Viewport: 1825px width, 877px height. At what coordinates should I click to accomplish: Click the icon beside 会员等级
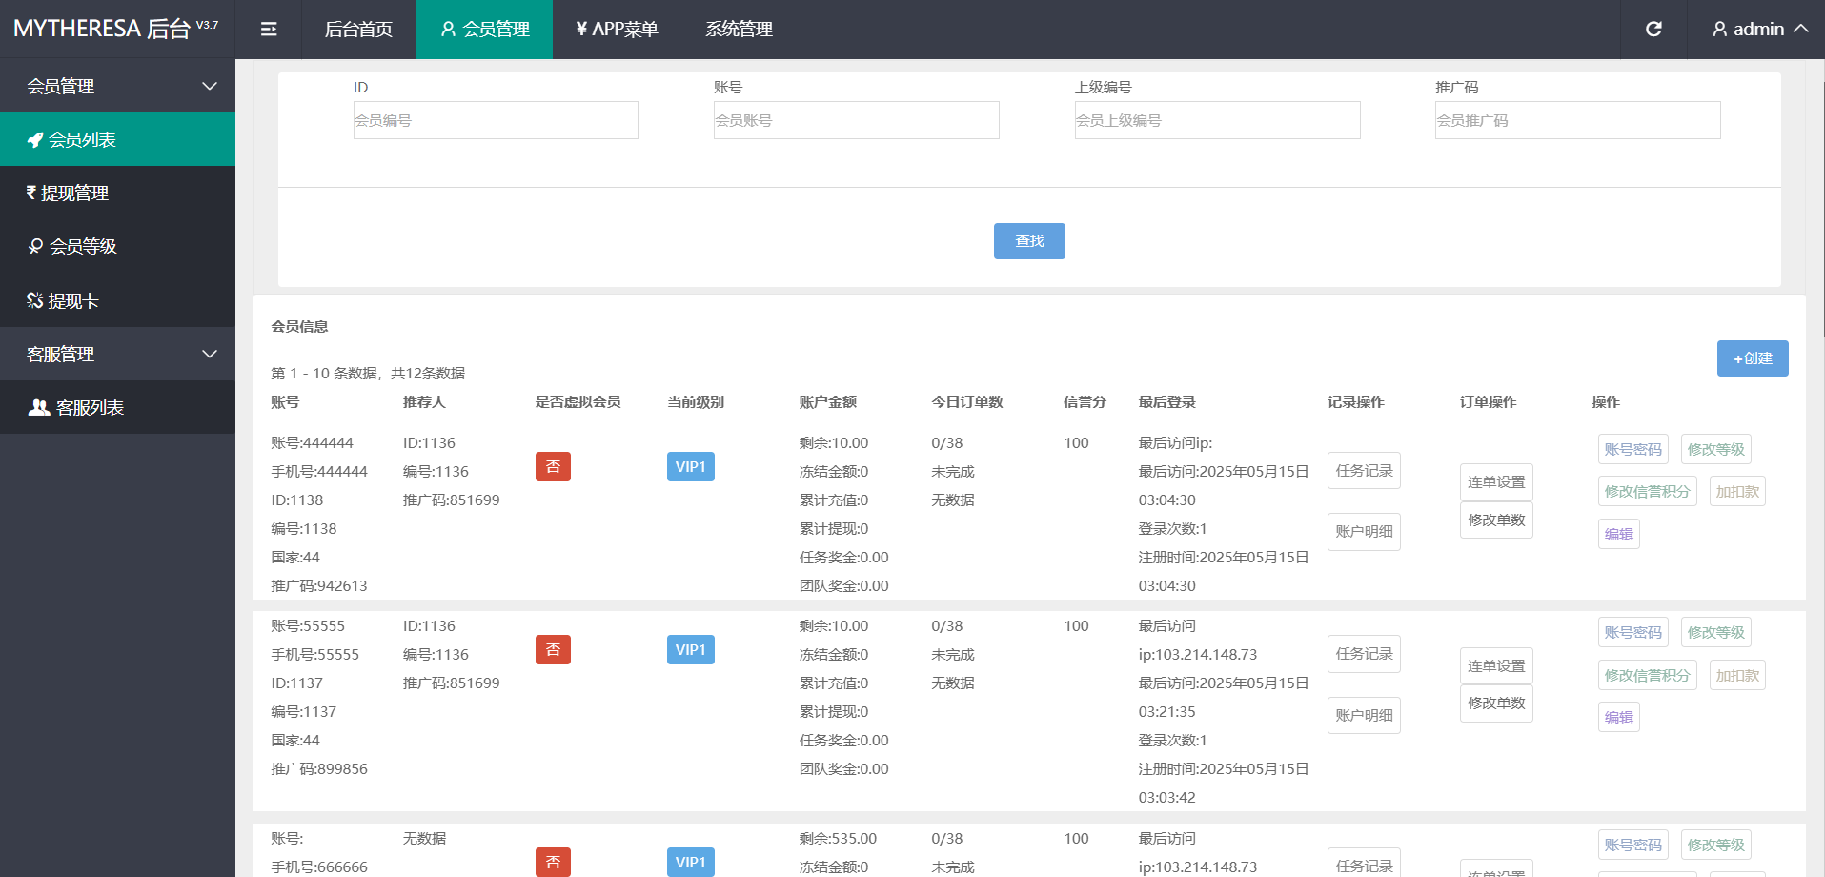pos(35,247)
